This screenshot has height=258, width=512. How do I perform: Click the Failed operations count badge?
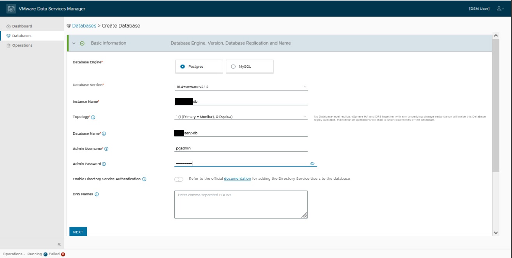coord(63,254)
